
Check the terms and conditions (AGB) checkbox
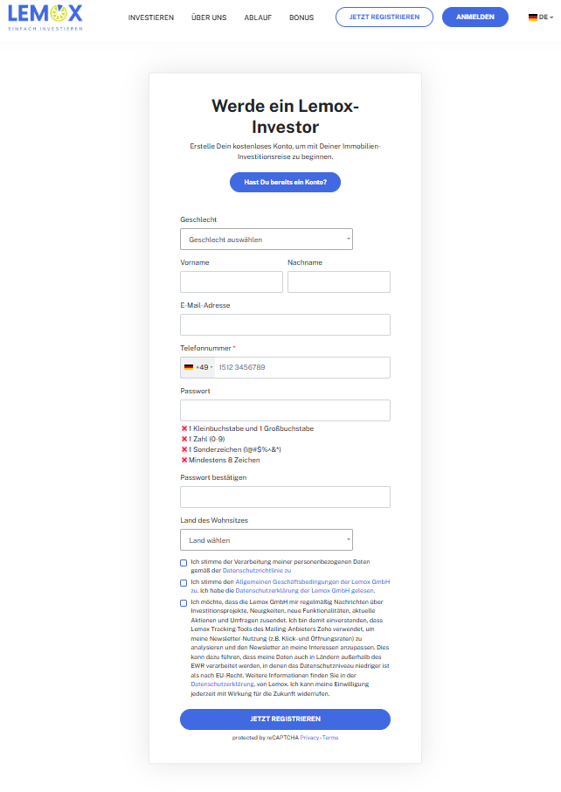[x=184, y=583]
